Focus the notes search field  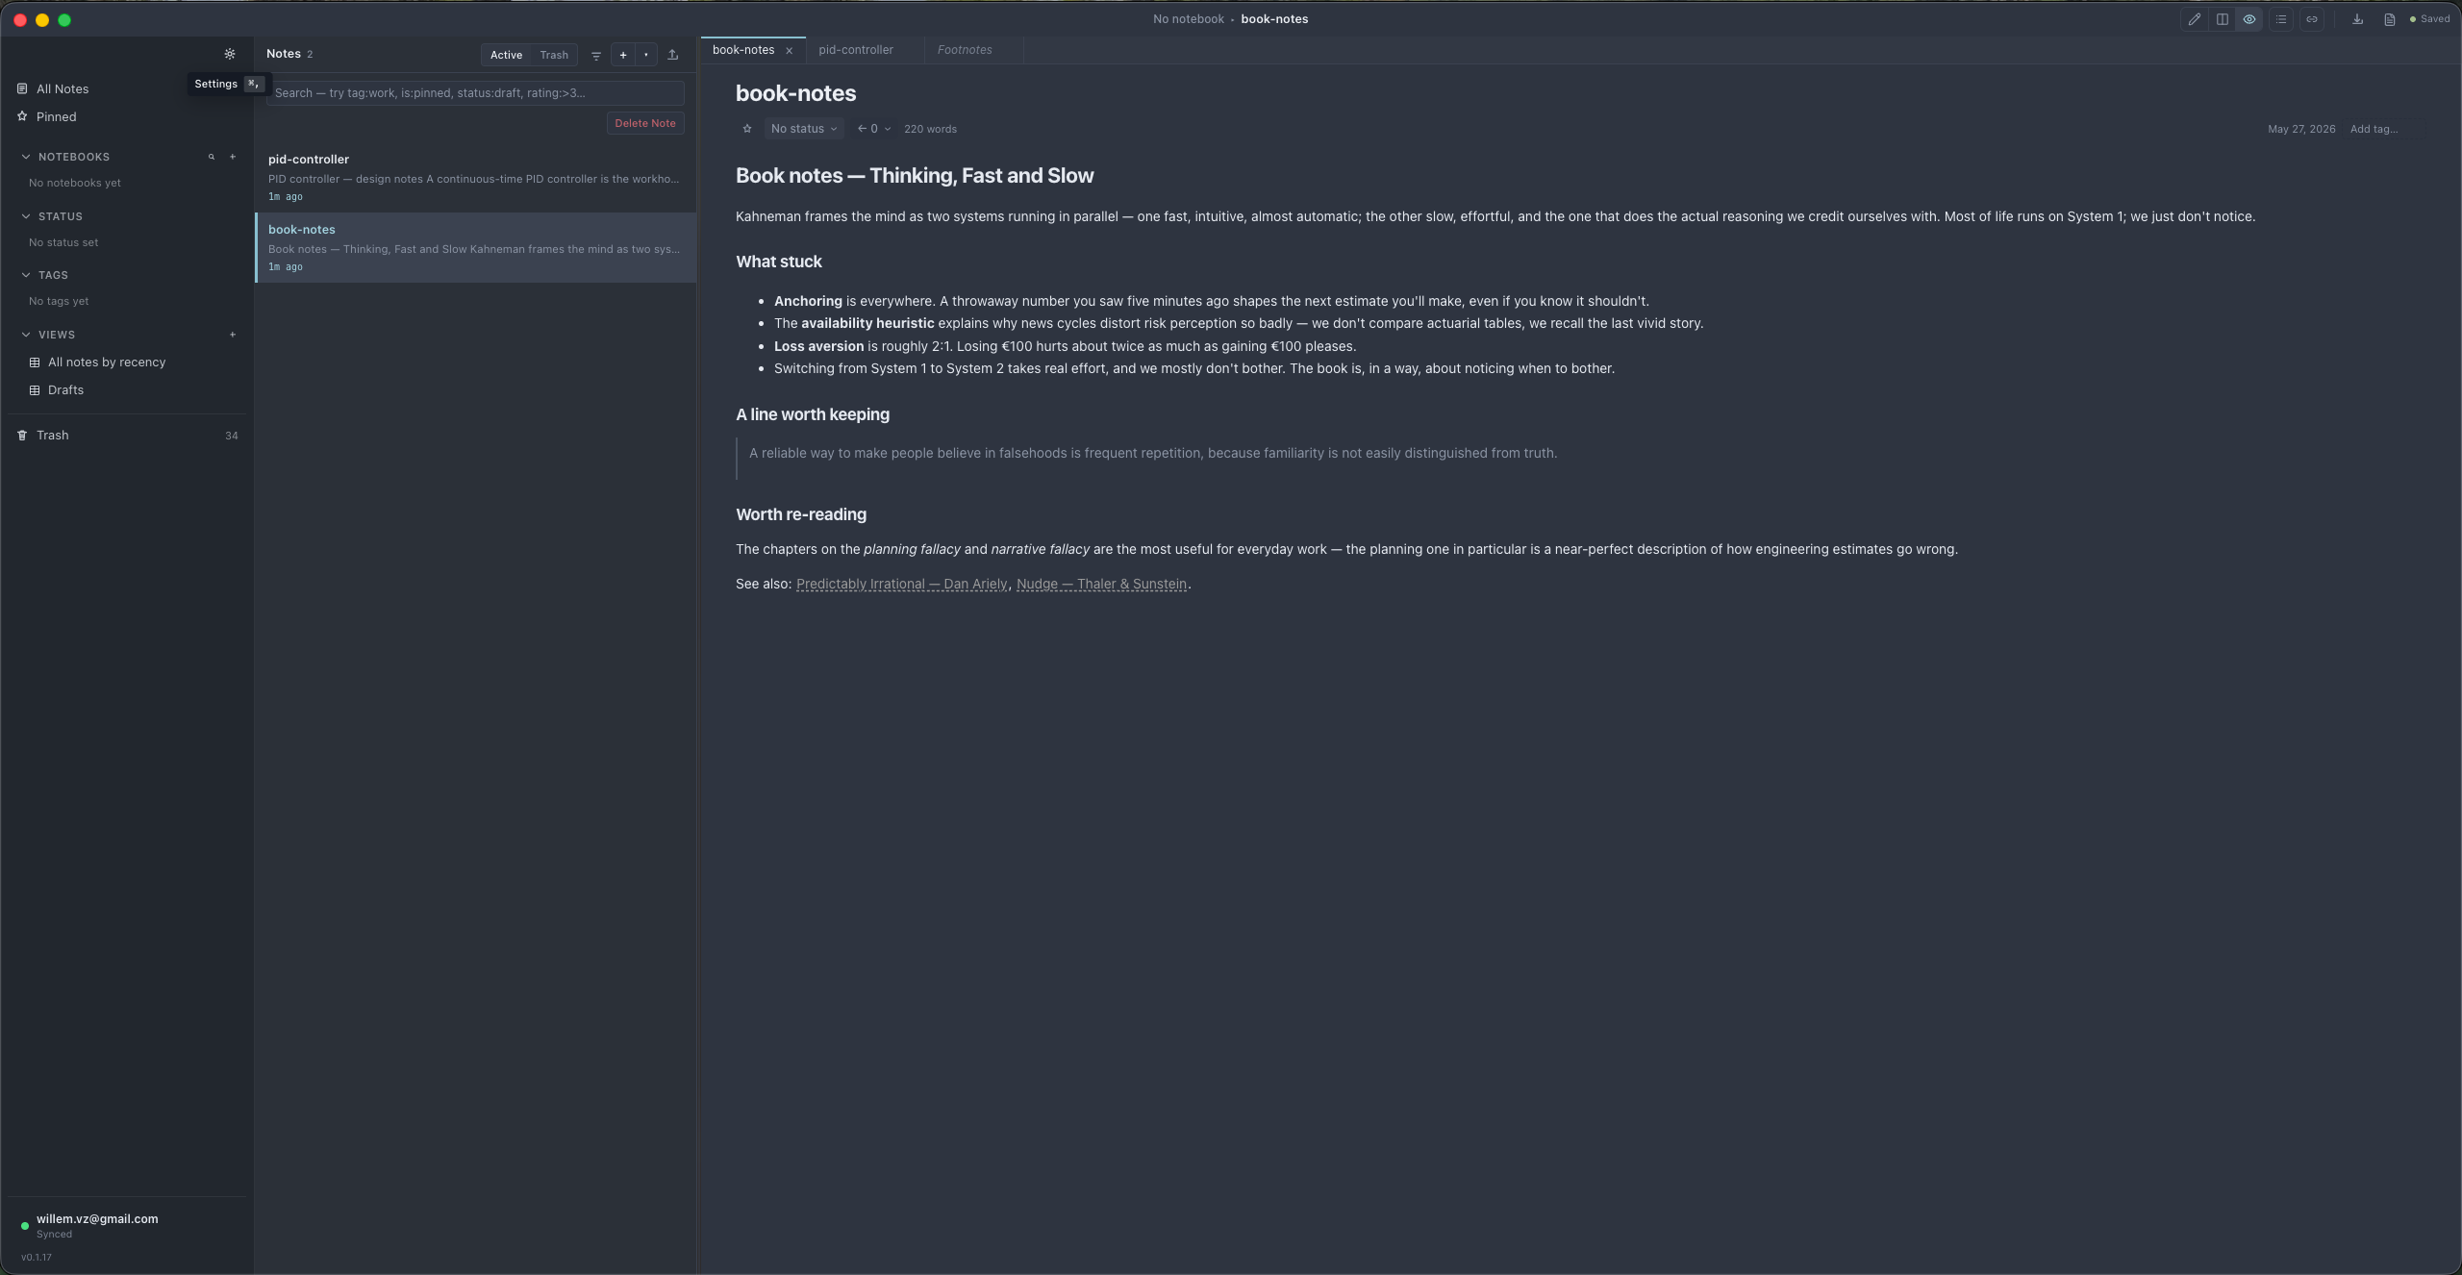pos(475,93)
